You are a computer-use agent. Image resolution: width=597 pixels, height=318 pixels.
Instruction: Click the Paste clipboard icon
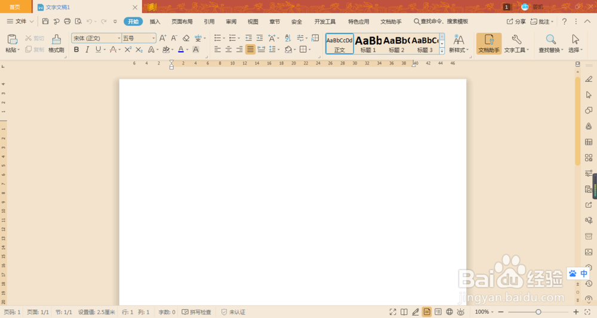click(12, 39)
